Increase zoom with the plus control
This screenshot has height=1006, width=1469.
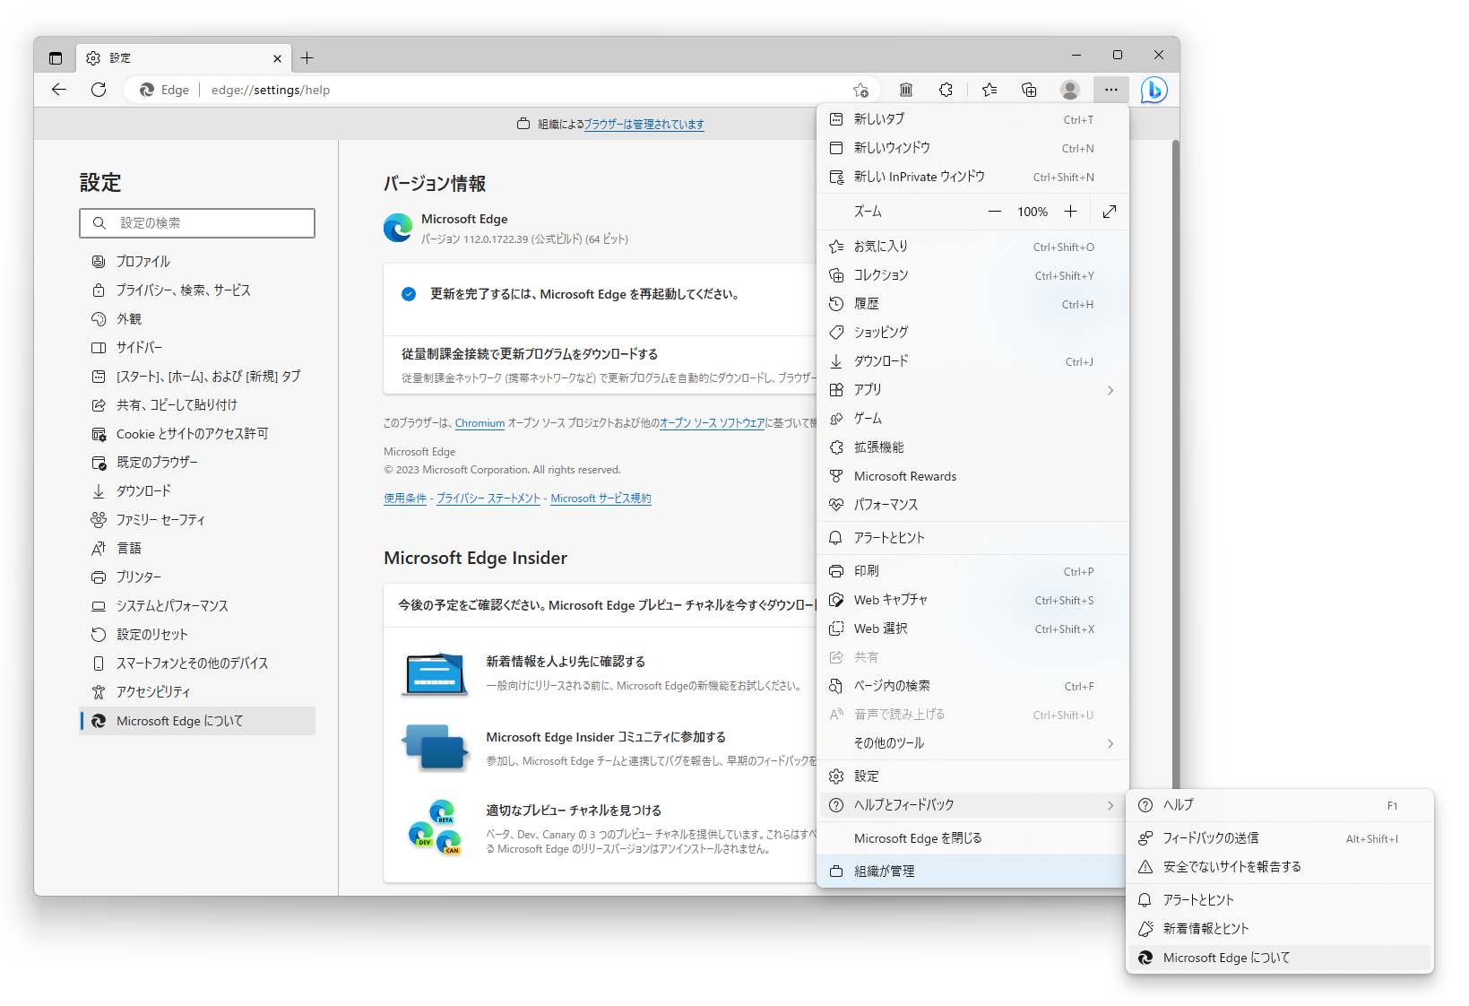(1070, 212)
